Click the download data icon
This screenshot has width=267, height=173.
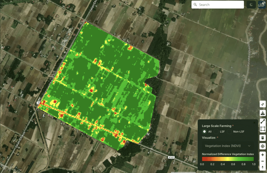(x=263, y=113)
